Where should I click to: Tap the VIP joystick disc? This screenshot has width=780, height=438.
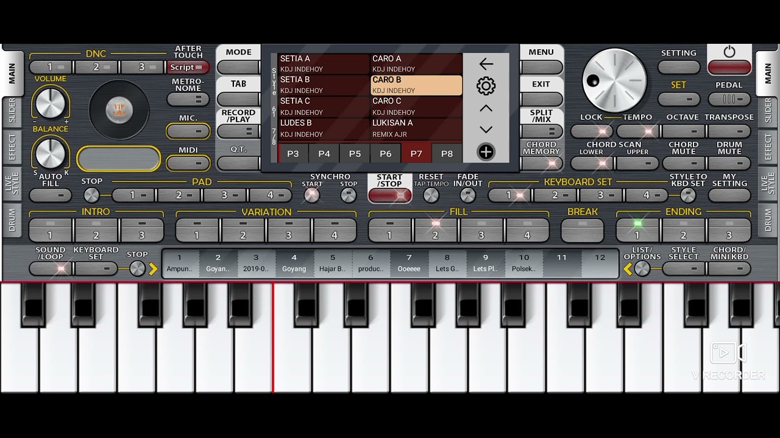(x=119, y=109)
